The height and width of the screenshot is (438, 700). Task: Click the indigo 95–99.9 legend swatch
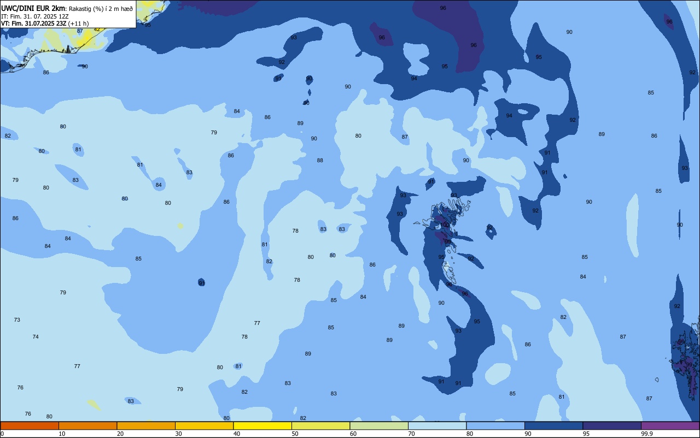coord(612,425)
